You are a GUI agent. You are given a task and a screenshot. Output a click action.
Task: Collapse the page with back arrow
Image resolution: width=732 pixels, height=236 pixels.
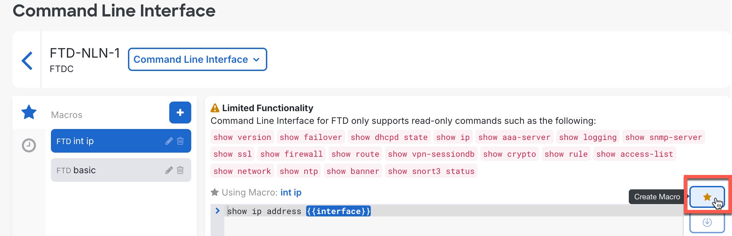point(27,59)
